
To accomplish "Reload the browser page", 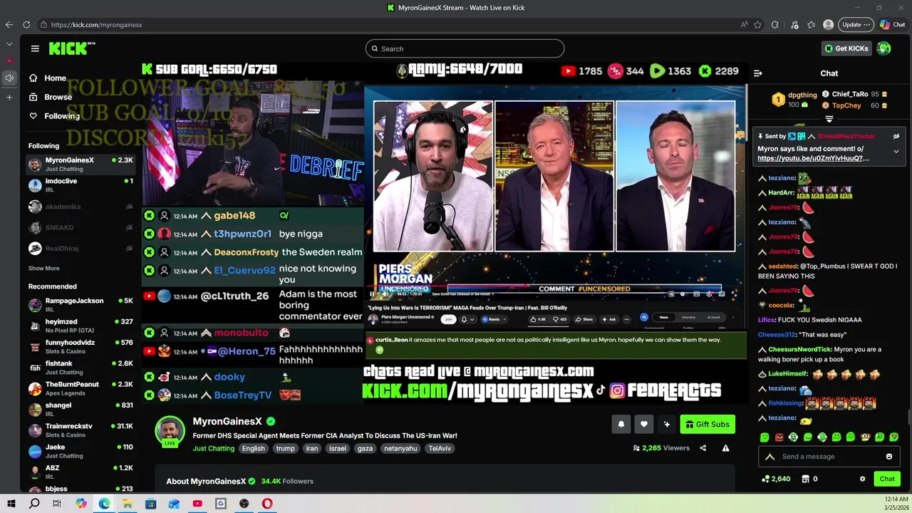I will pos(26,24).
